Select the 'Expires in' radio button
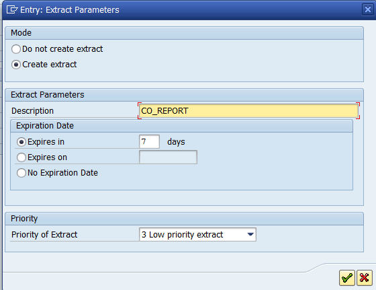The height and width of the screenshot is (290, 376). click(x=21, y=142)
